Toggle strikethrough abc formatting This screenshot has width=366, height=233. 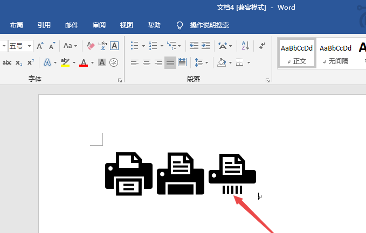(7, 62)
